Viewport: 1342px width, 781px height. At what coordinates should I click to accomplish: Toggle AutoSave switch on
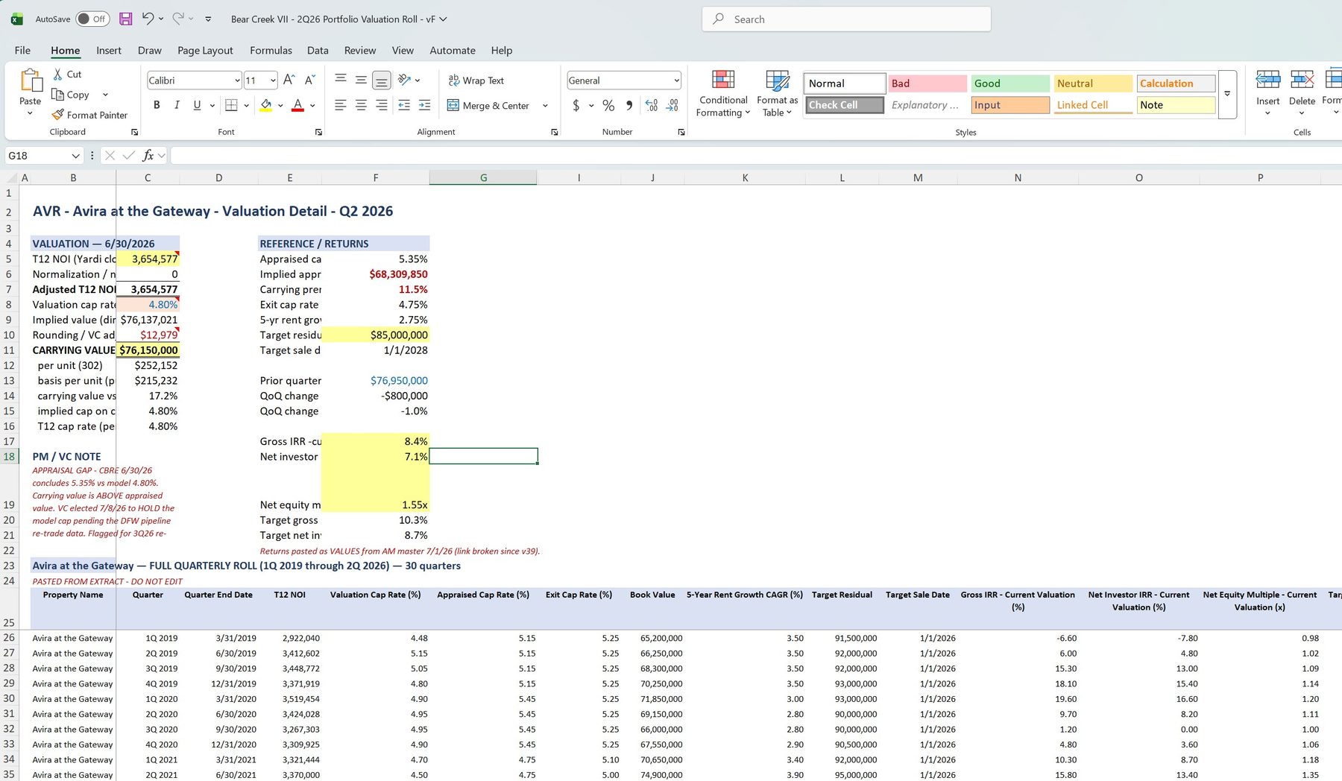92,19
